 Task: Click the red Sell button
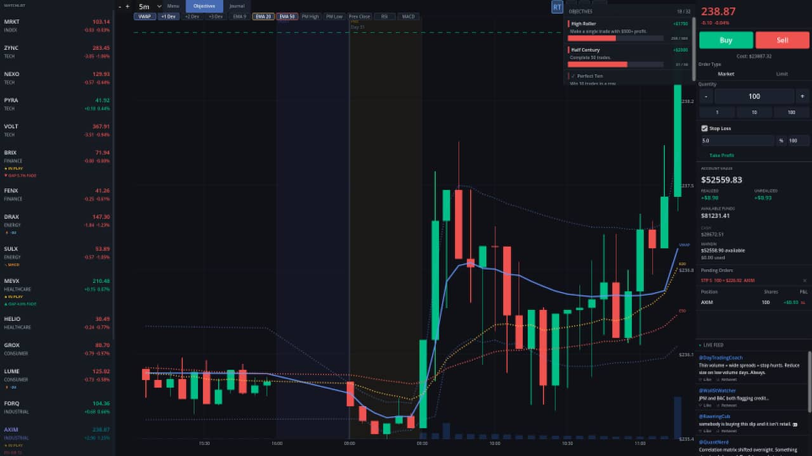[x=783, y=40]
